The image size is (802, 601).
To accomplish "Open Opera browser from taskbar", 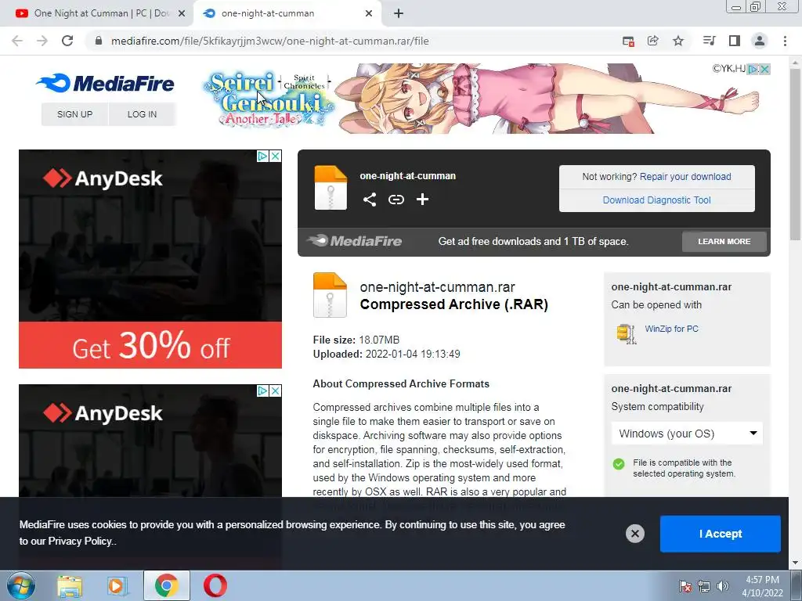I will pyautogui.click(x=215, y=585).
